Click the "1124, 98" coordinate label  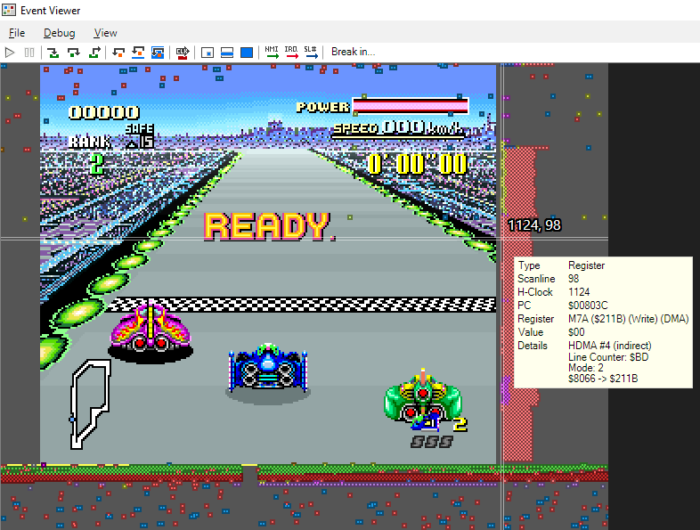tap(534, 225)
